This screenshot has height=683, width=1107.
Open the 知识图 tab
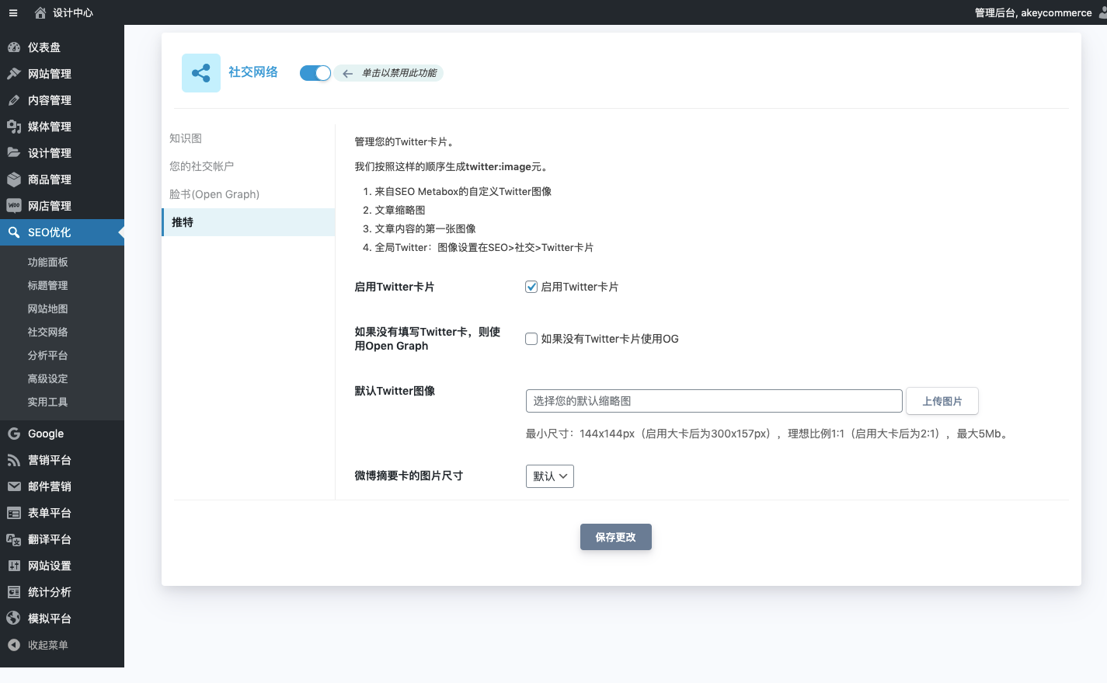click(x=186, y=138)
